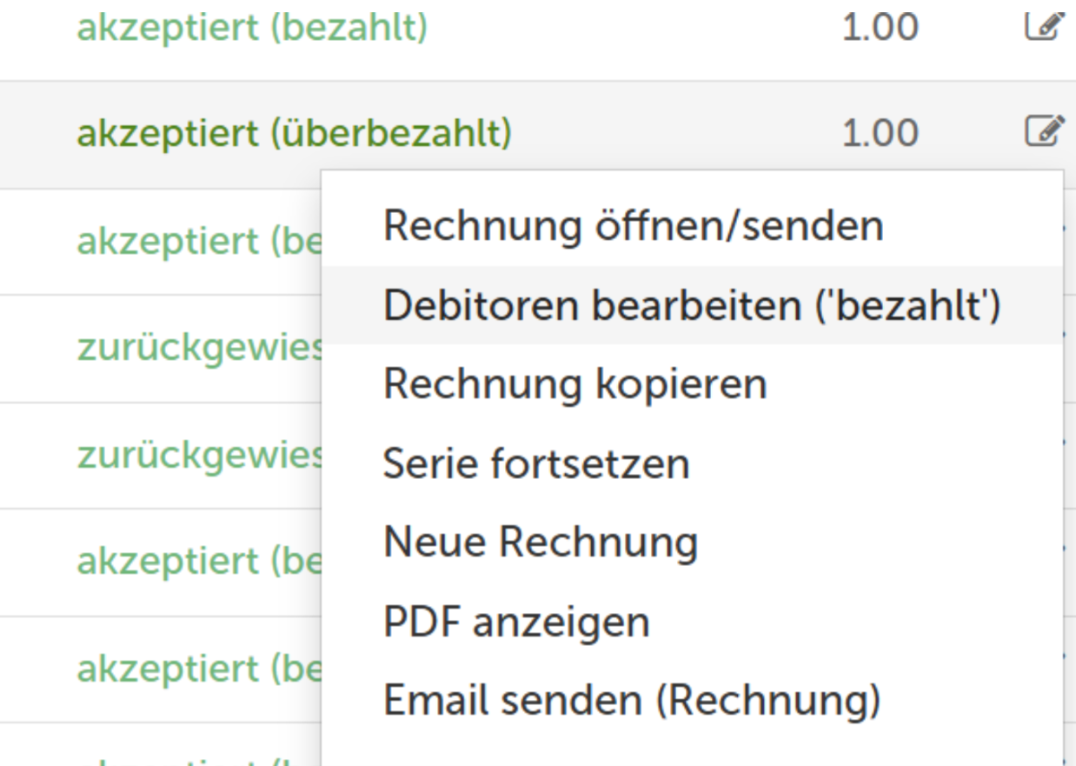This screenshot has height=766, width=1076.
Task: Click truncated 'akzeptiert' status left of 'Email senden'
Action: tap(199, 669)
